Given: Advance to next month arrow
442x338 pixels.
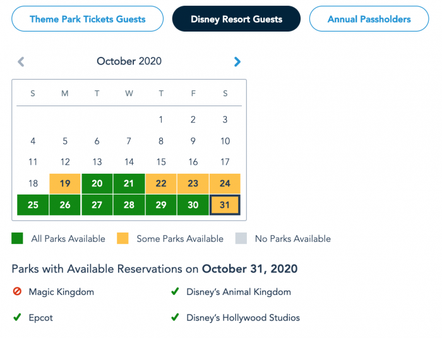Looking at the screenshot, I should pos(237,61).
